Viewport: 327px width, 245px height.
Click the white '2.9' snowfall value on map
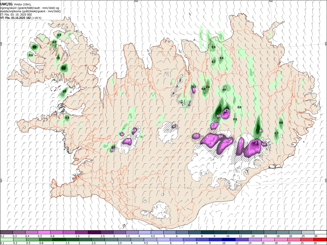230,141
